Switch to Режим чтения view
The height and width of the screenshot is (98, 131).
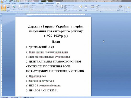click(x=8, y=8)
